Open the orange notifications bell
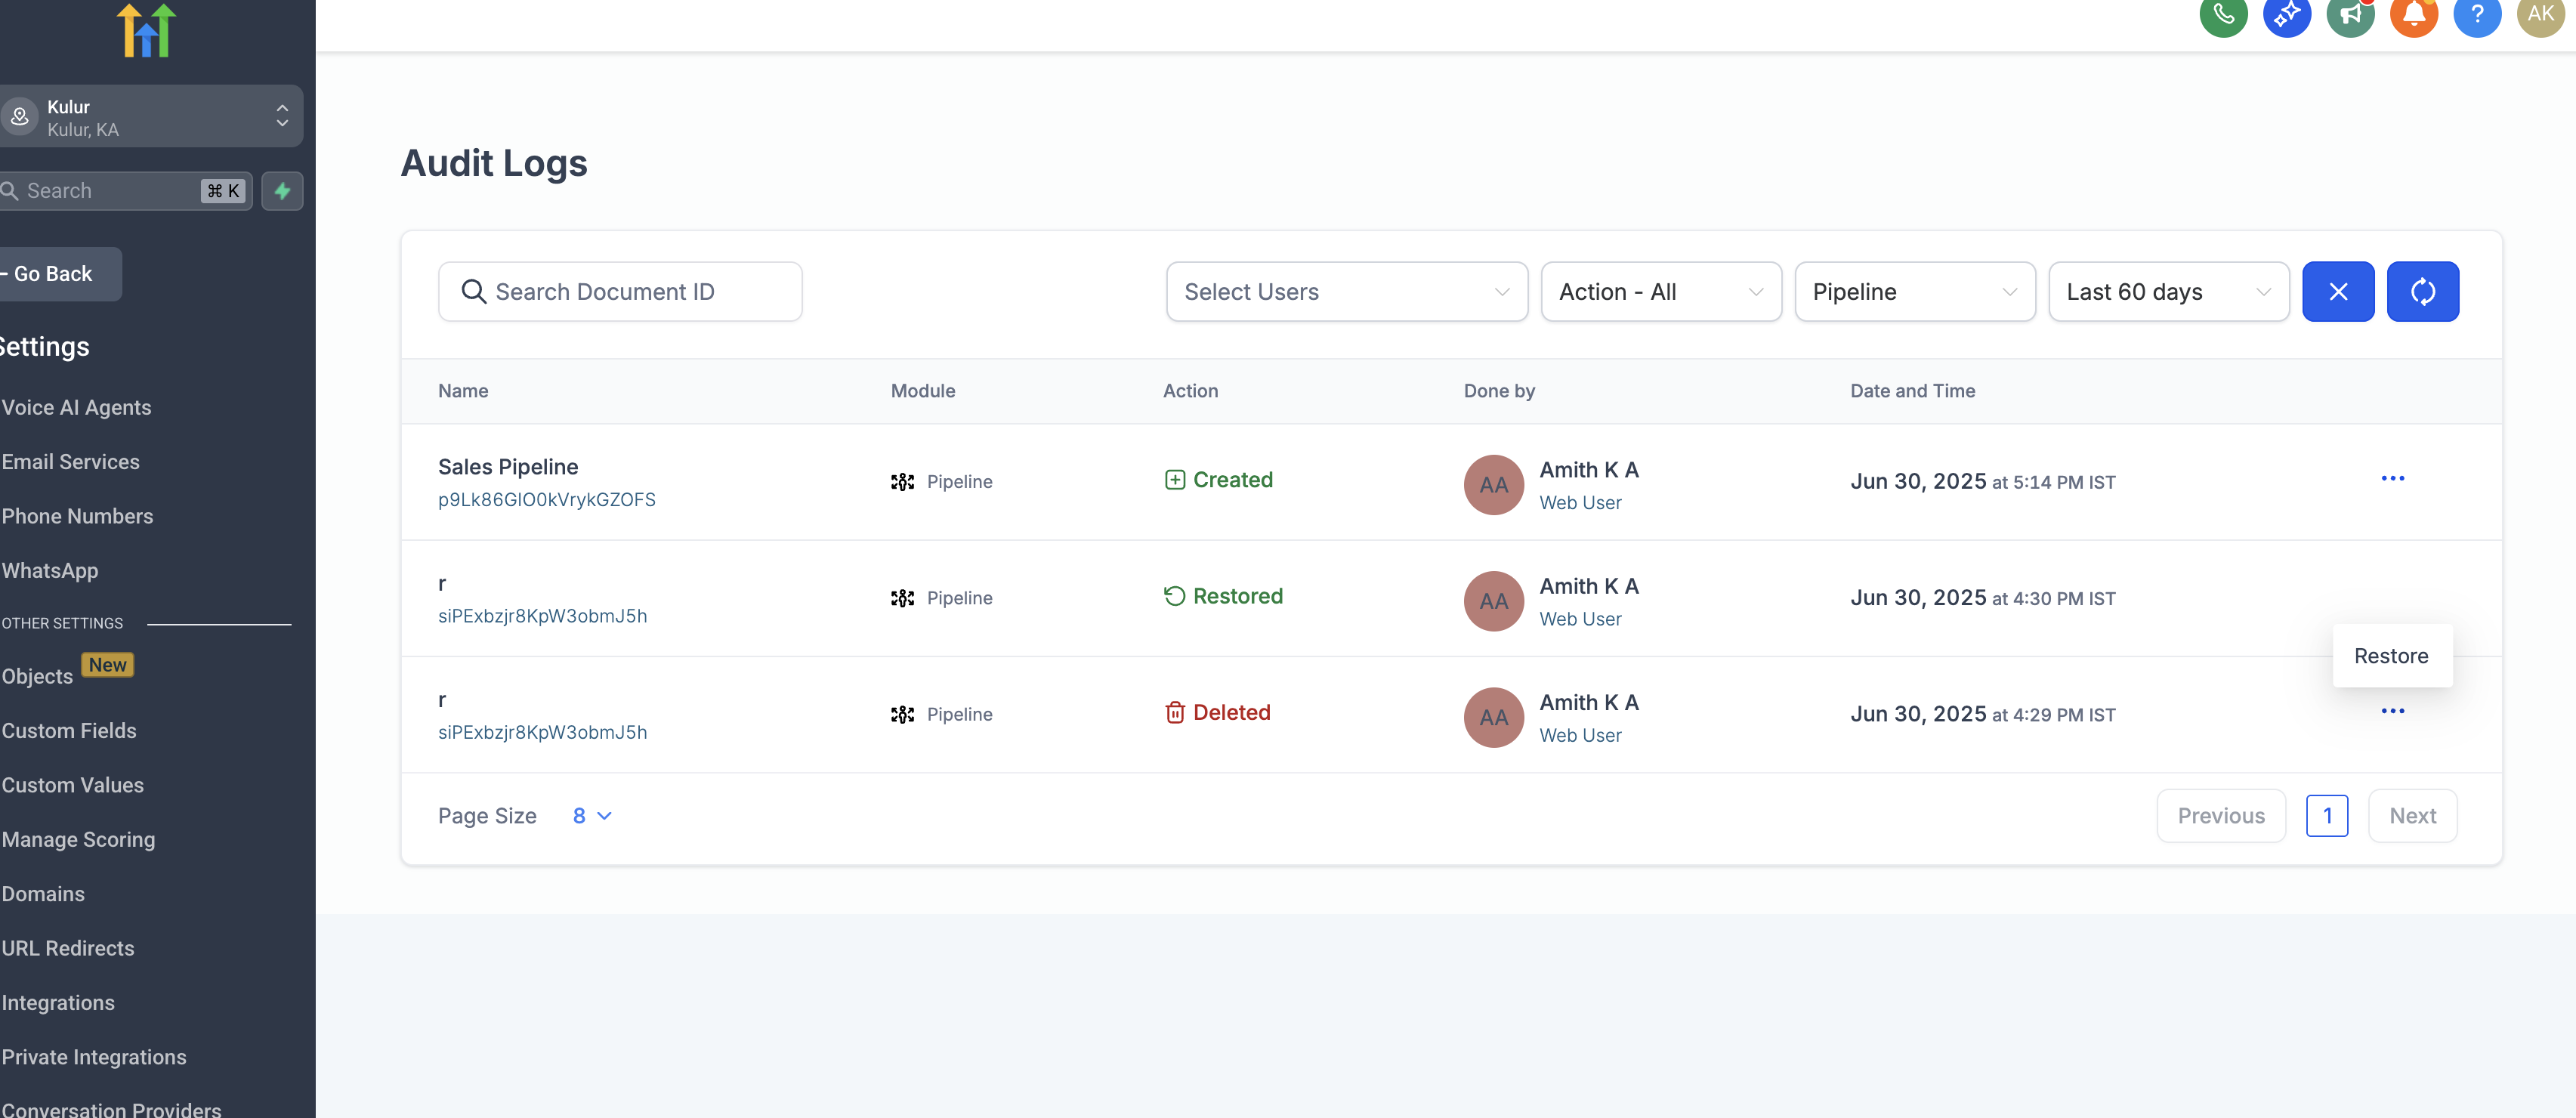This screenshot has width=2576, height=1118. pyautogui.click(x=2413, y=14)
